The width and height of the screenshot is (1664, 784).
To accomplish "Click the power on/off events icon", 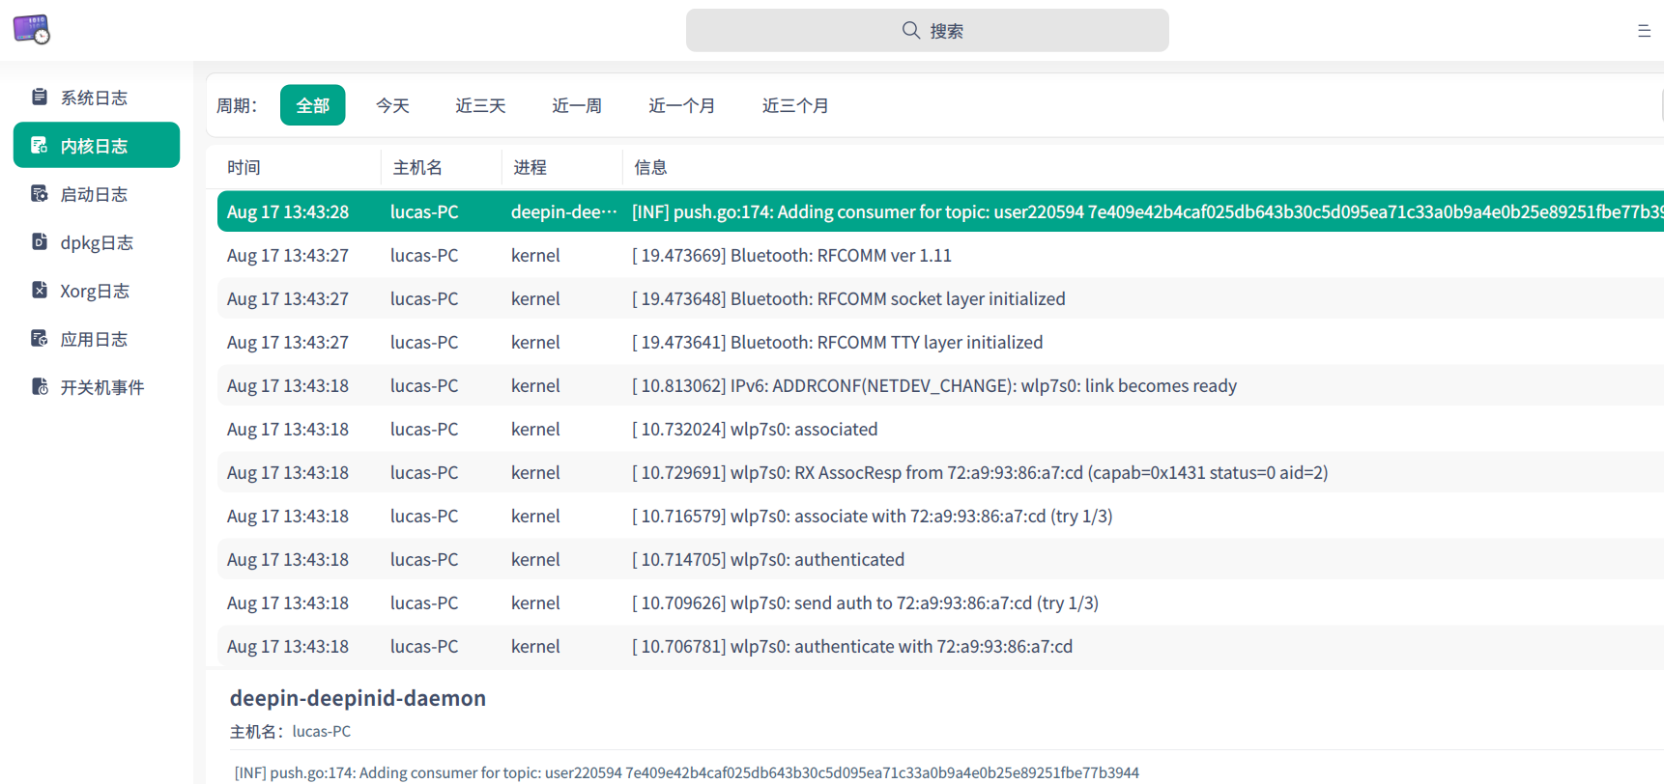I will [x=40, y=386].
